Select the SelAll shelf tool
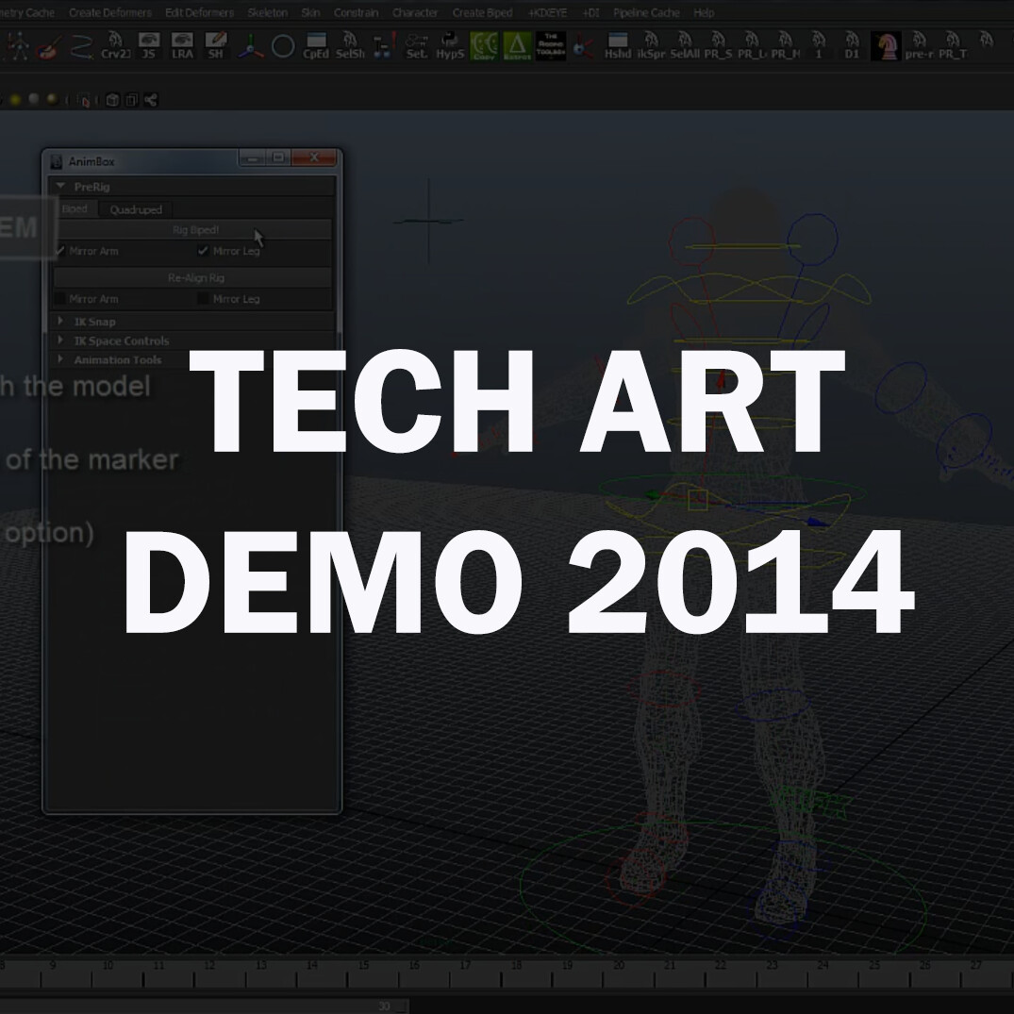Screen dimensions: 1014x1014 click(x=684, y=44)
